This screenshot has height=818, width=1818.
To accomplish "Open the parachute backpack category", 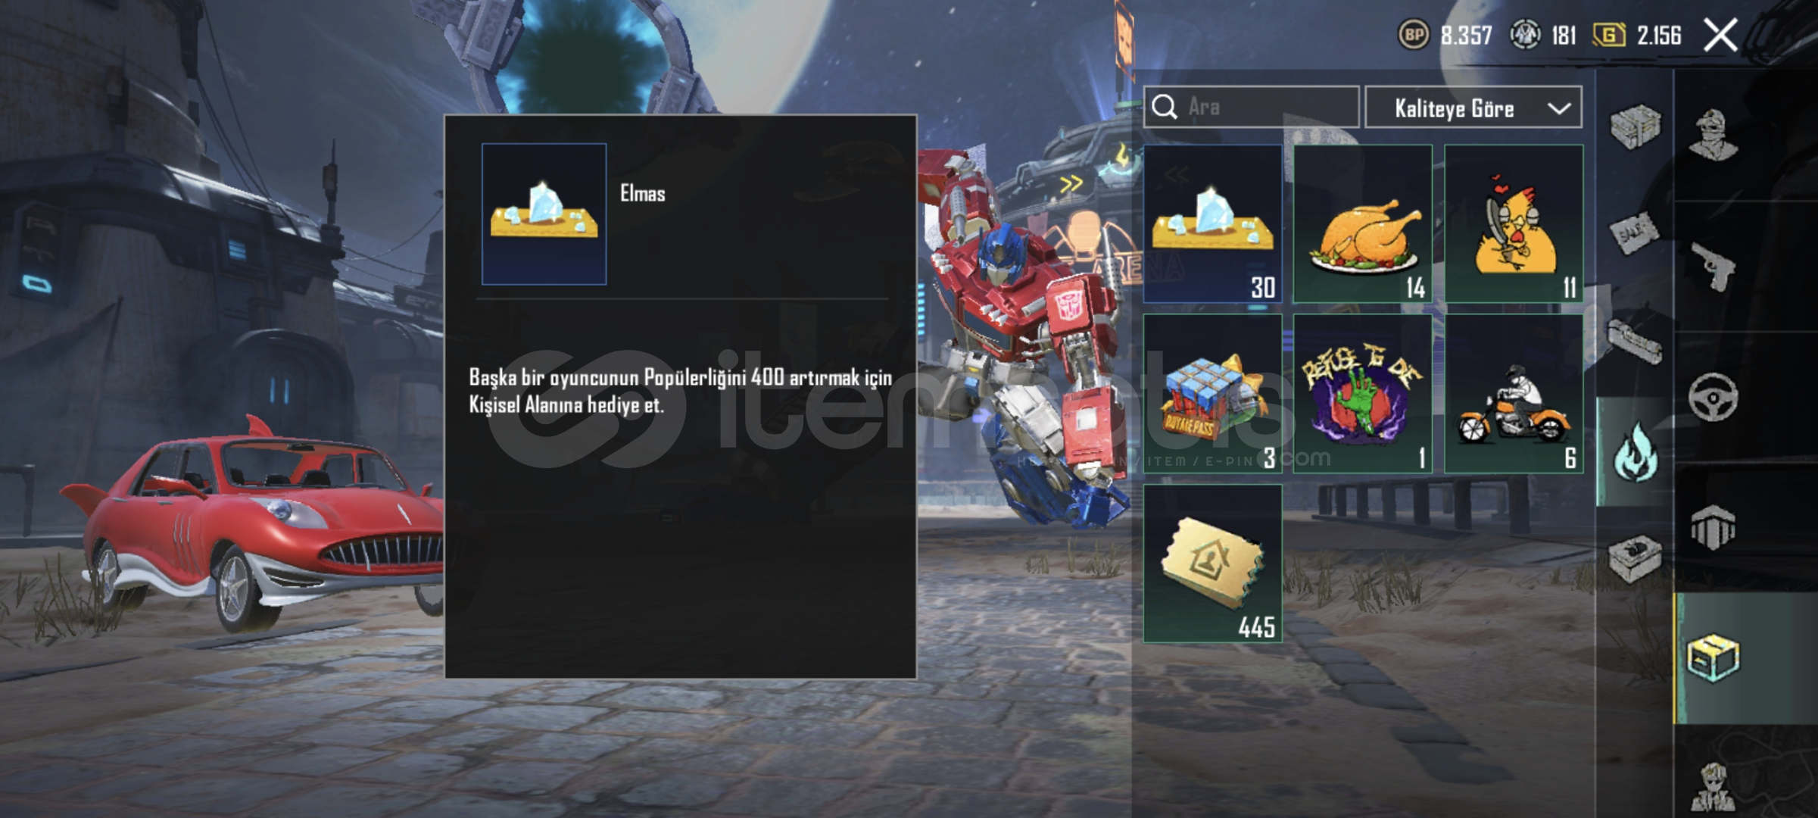I will [x=1713, y=528].
